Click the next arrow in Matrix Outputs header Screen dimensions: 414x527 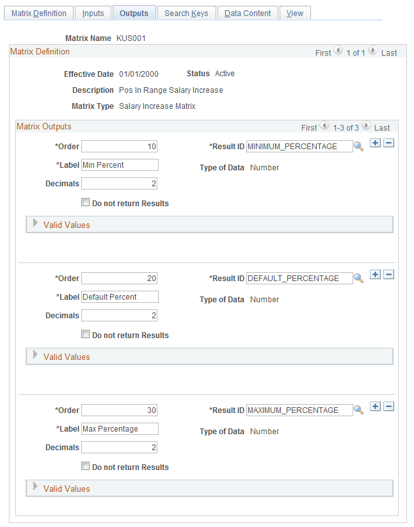coord(365,125)
